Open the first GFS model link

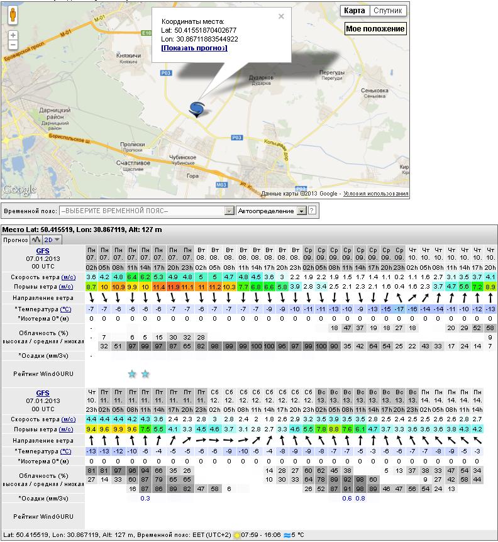pos(43,251)
